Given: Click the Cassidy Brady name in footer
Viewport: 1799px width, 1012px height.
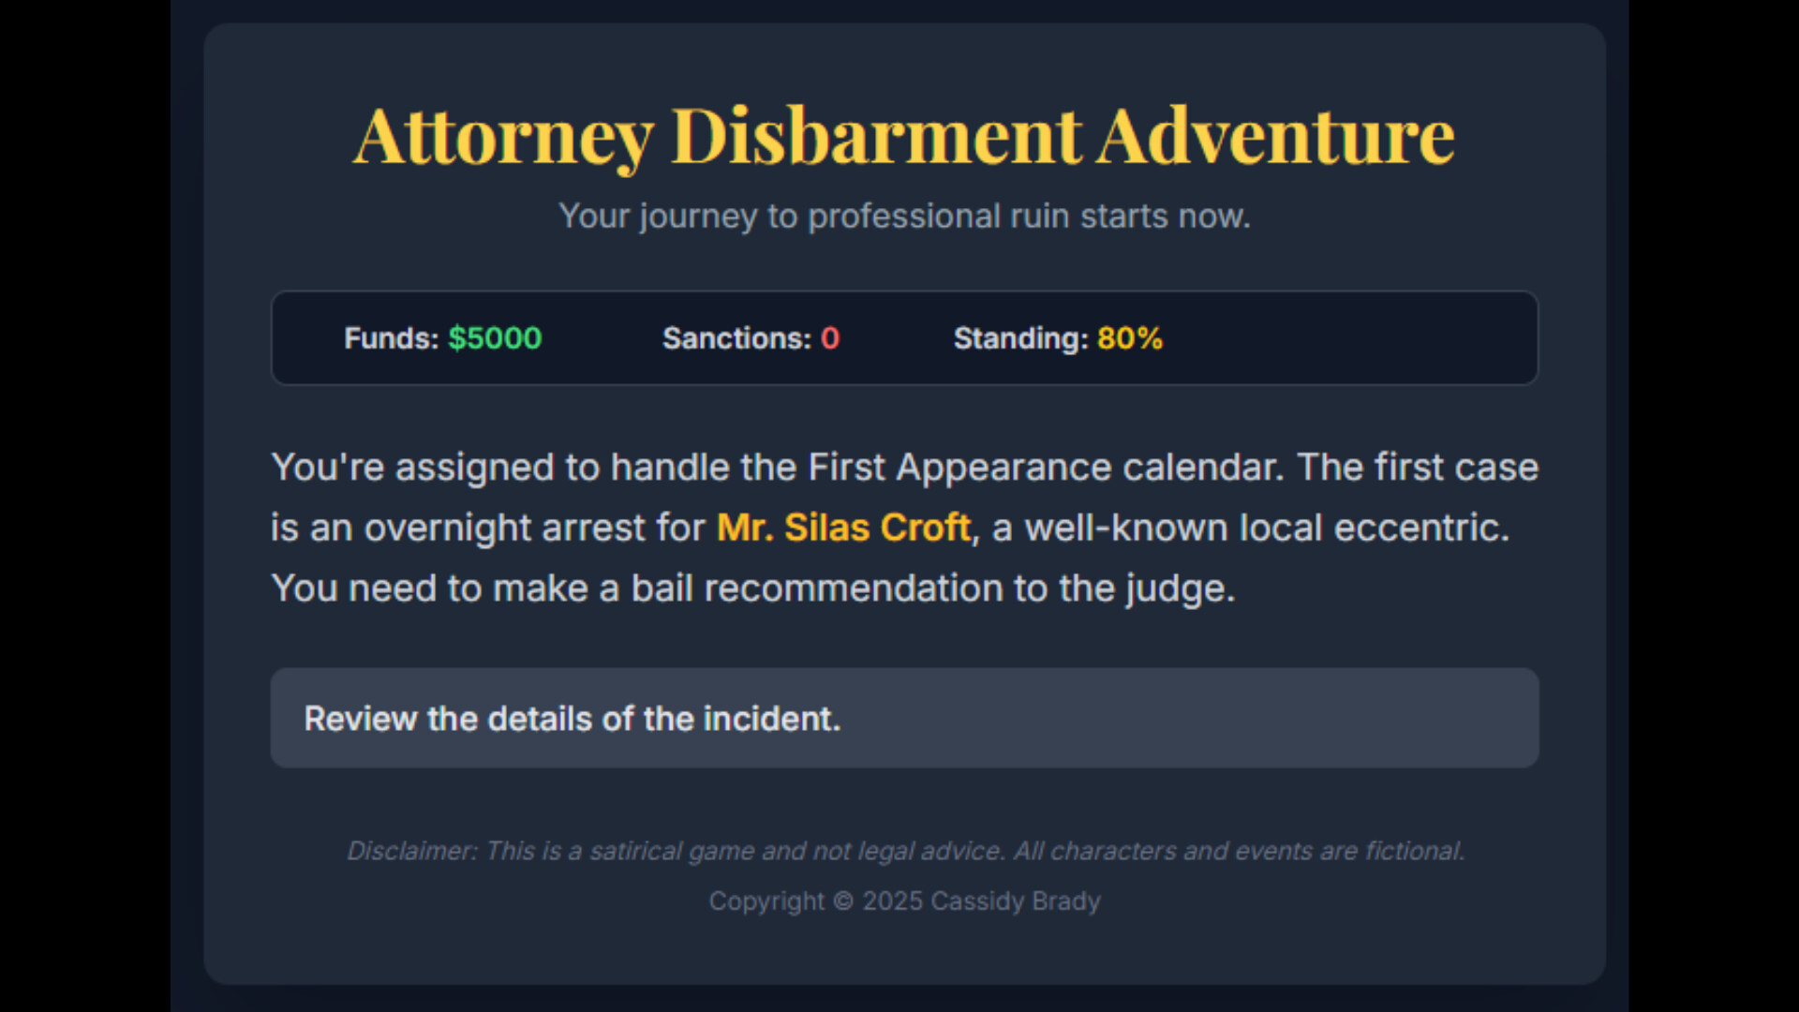Looking at the screenshot, I should pos(1015,901).
